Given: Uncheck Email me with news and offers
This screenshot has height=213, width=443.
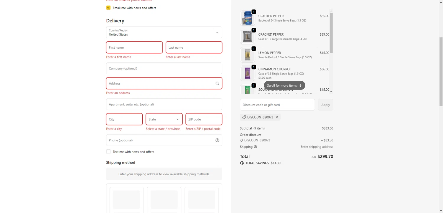Looking at the screenshot, I should (x=108, y=8).
